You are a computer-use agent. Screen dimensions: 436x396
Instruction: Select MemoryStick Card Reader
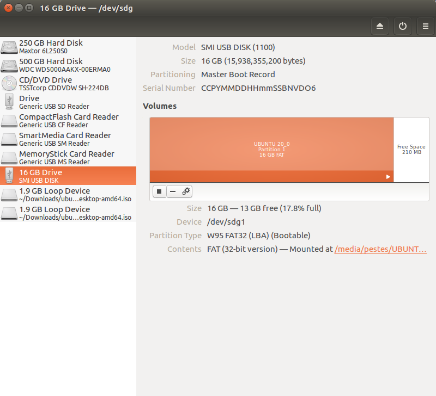(68, 158)
